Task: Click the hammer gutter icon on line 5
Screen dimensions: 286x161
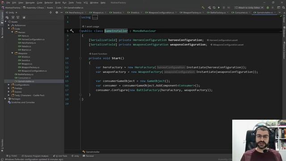Action: [72, 31]
